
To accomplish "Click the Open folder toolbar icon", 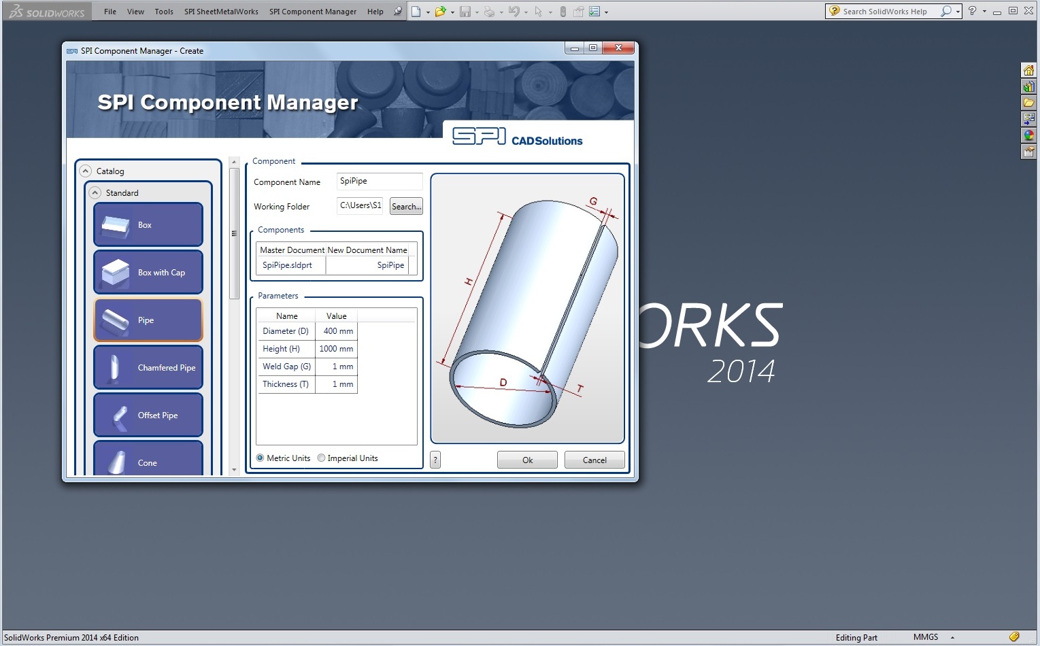I will [x=440, y=12].
